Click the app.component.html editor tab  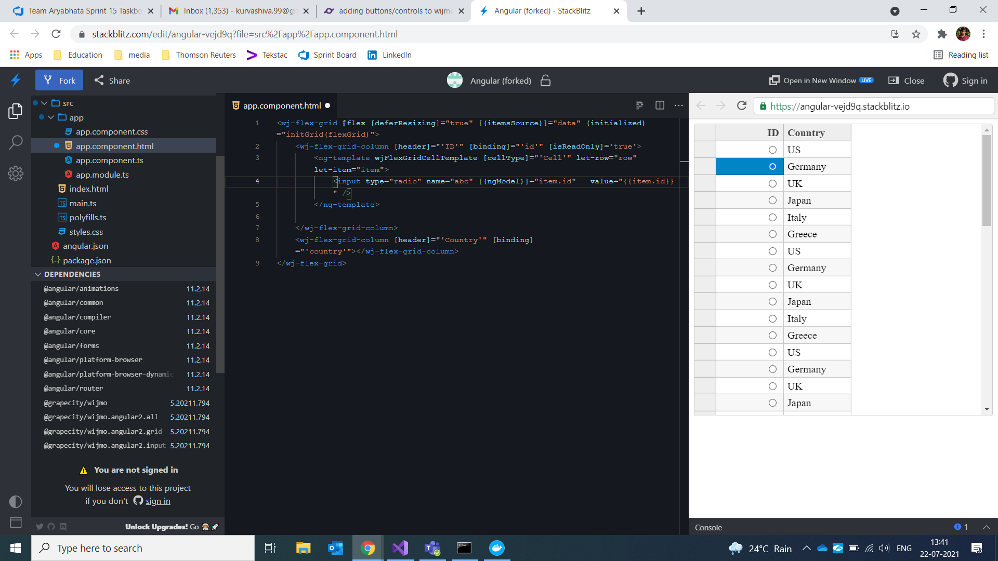pyautogui.click(x=281, y=105)
